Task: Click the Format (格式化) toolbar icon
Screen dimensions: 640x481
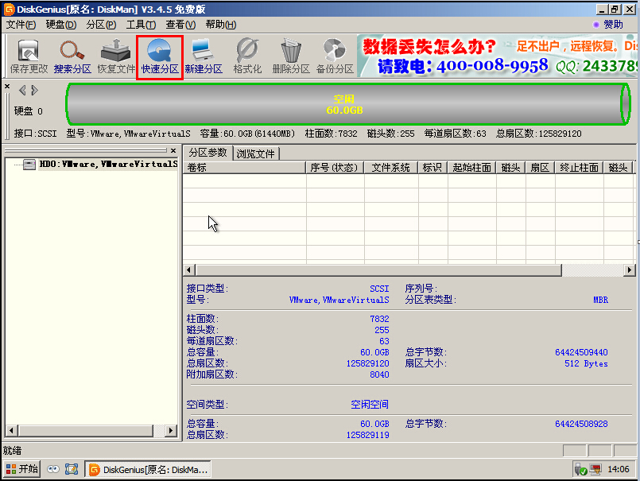Action: pyautogui.click(x=247, y=57)
